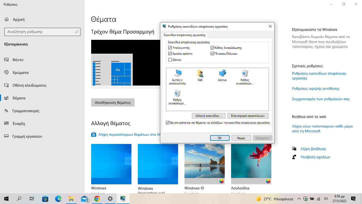Open Microsoft Edge from the taskbar
Viewport: 362px width, 204px height.
point(58,198)
